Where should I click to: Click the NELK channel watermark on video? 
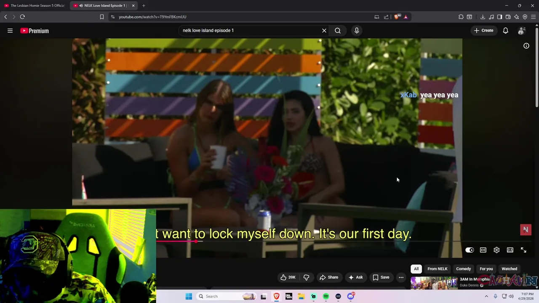coord(526,230)
